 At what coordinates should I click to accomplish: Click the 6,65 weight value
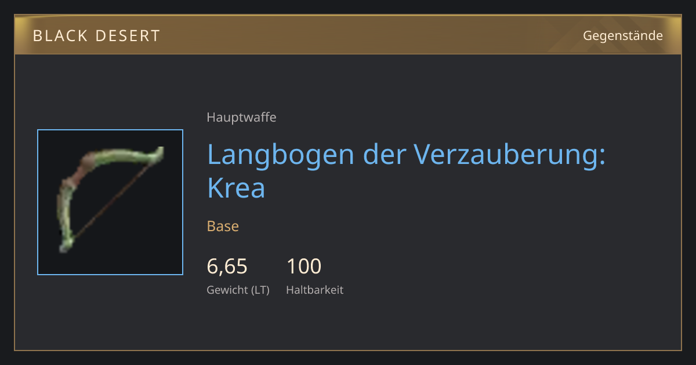pyautogui.click(x=227, y=267)
